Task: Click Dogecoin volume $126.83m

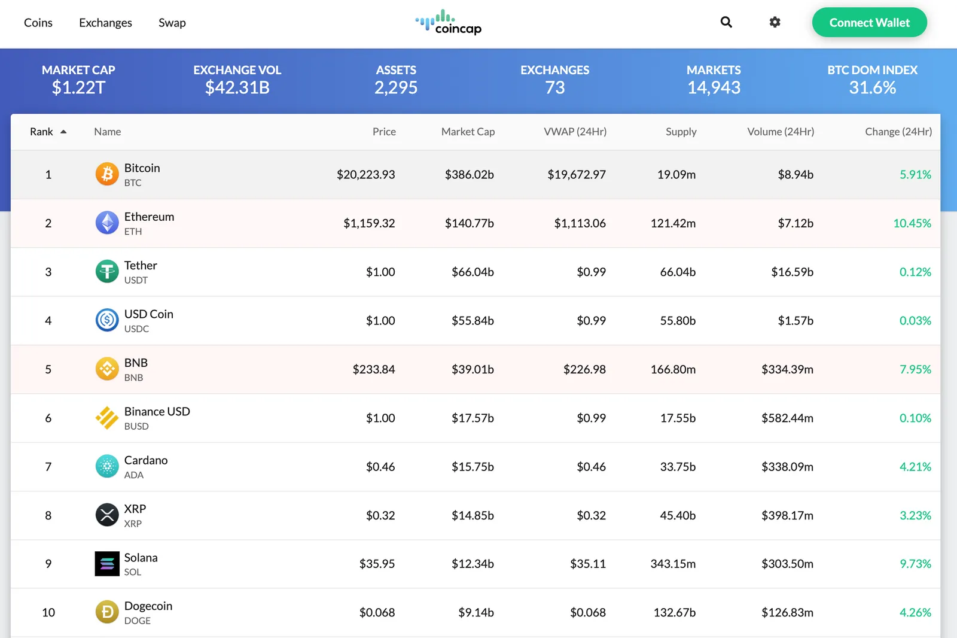Action: click(787, 613)
